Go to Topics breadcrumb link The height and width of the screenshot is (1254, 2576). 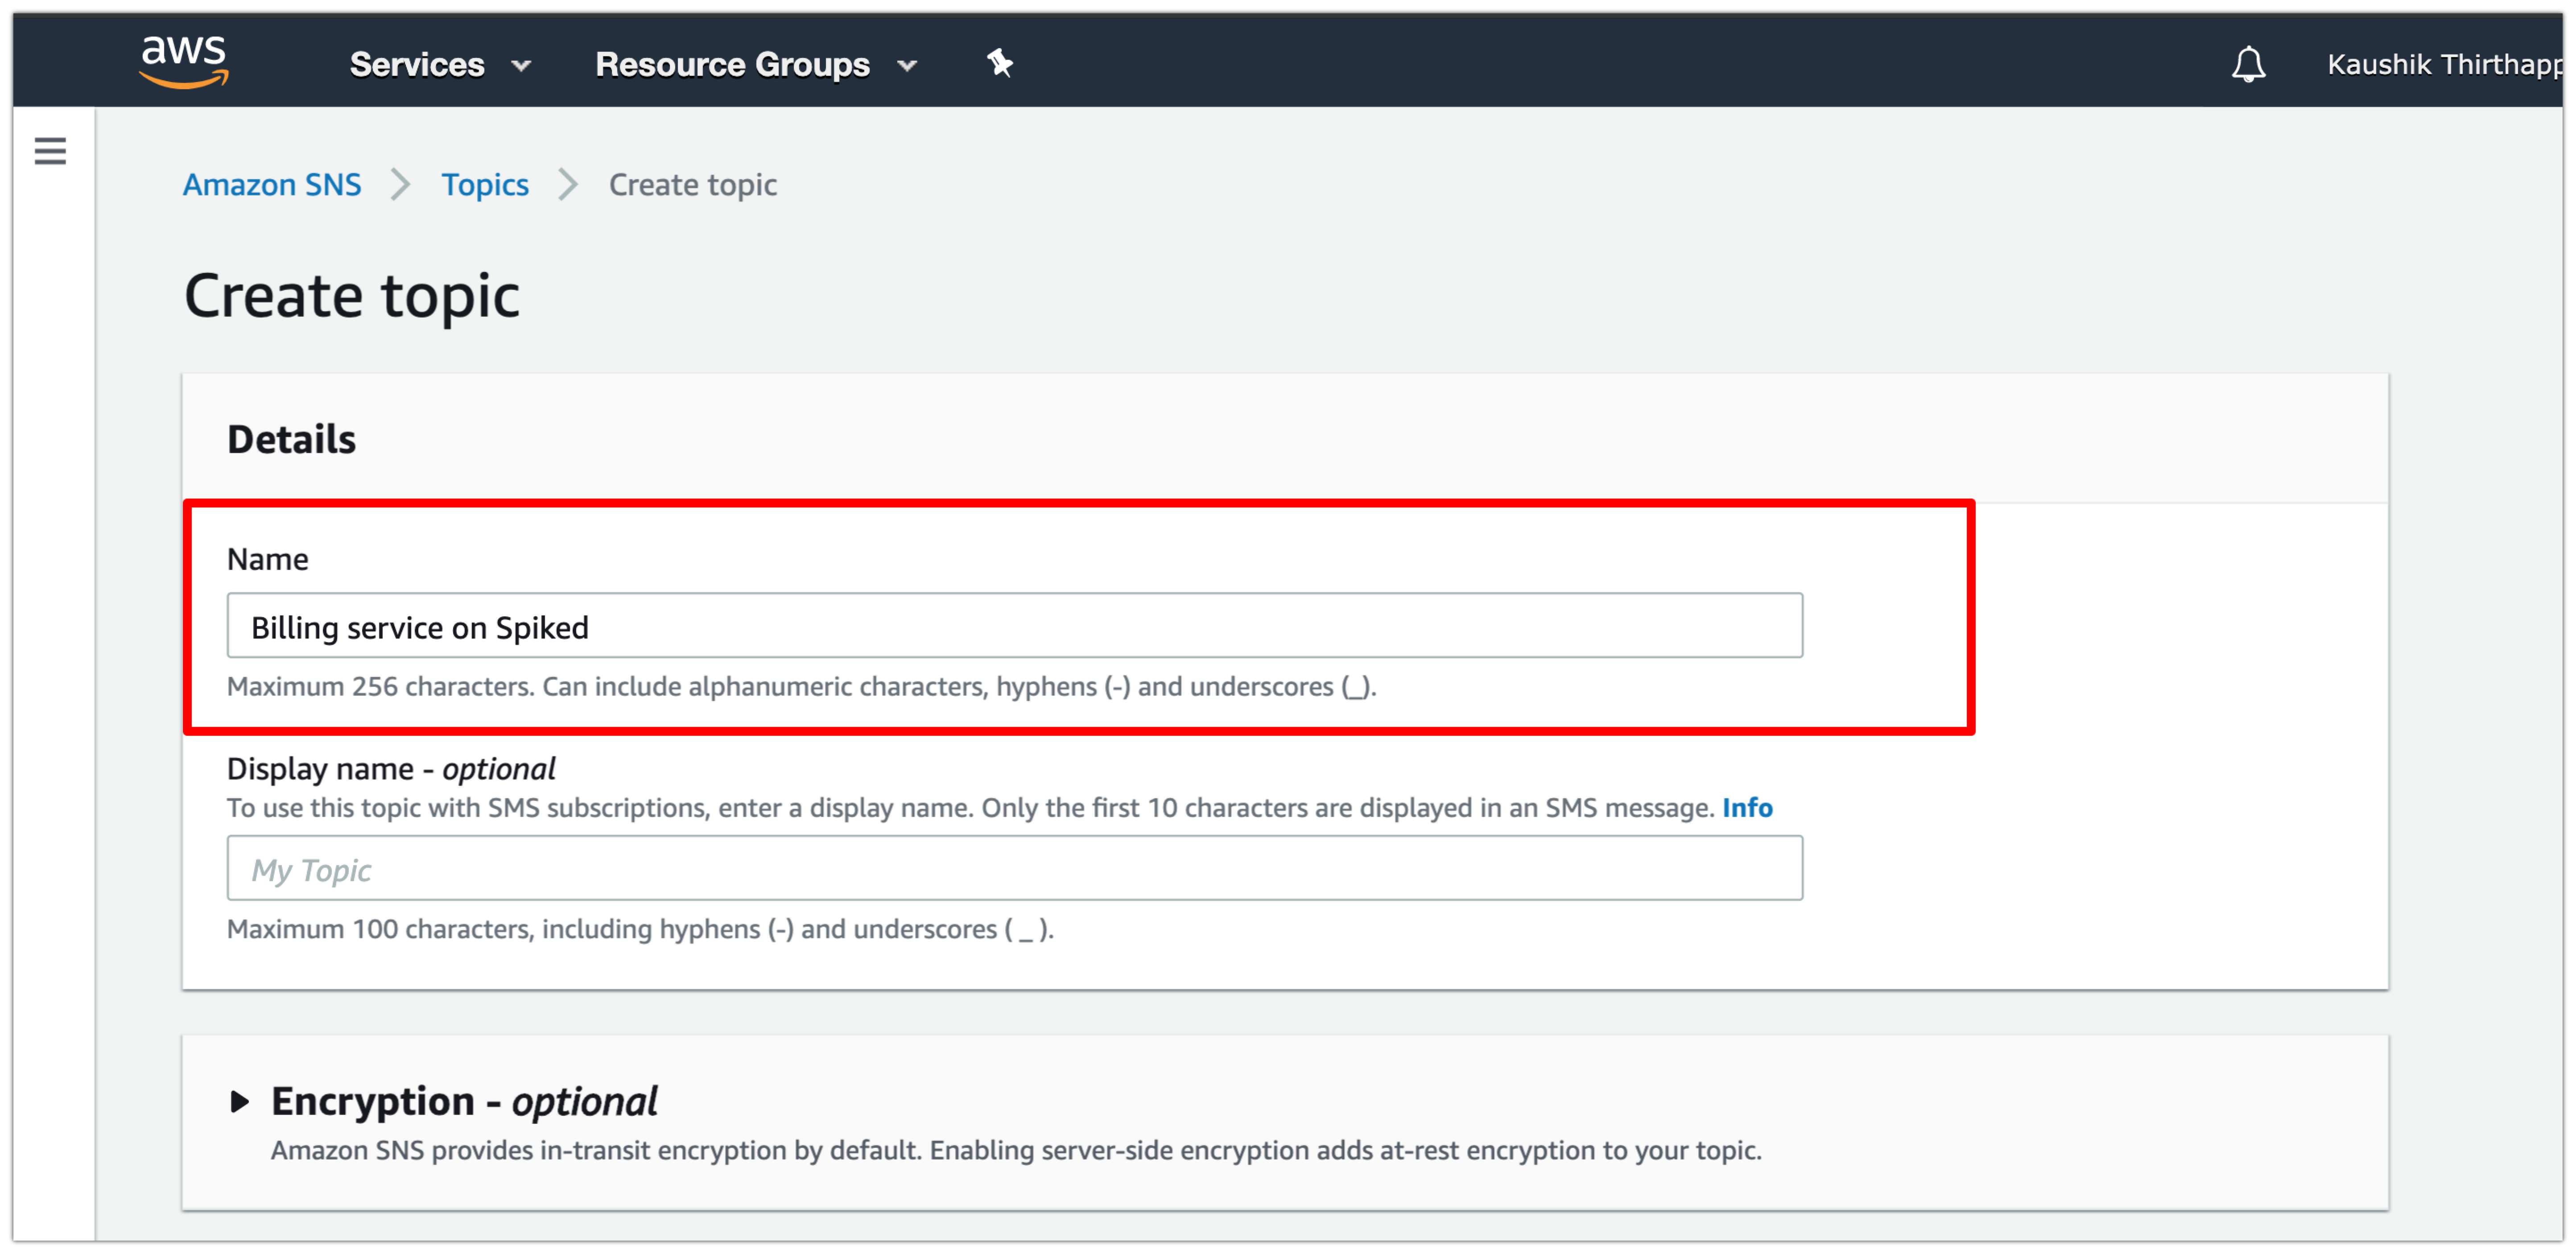pyautogui.click(x=485, y=185)
